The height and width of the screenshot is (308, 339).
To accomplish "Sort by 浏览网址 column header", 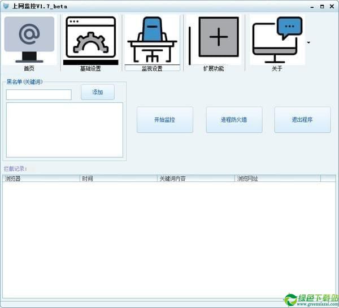I will pyautogui.click(x=277, y=179).
